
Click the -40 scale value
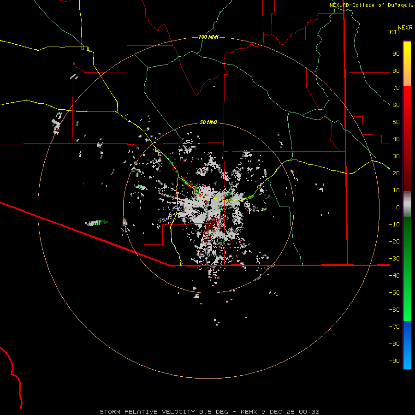tap(394, 276)
